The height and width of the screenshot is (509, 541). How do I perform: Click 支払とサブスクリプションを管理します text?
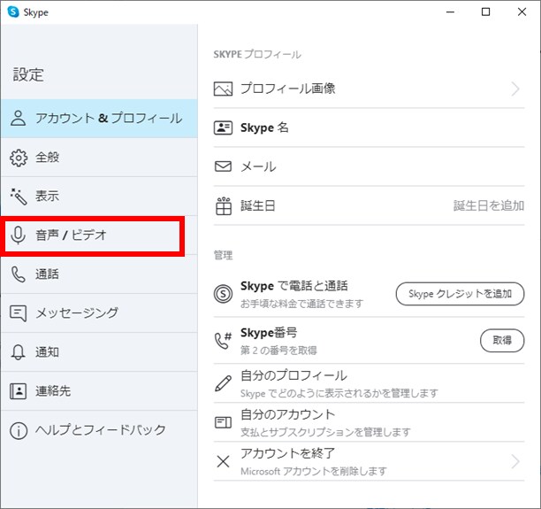[x=325, y=432]
